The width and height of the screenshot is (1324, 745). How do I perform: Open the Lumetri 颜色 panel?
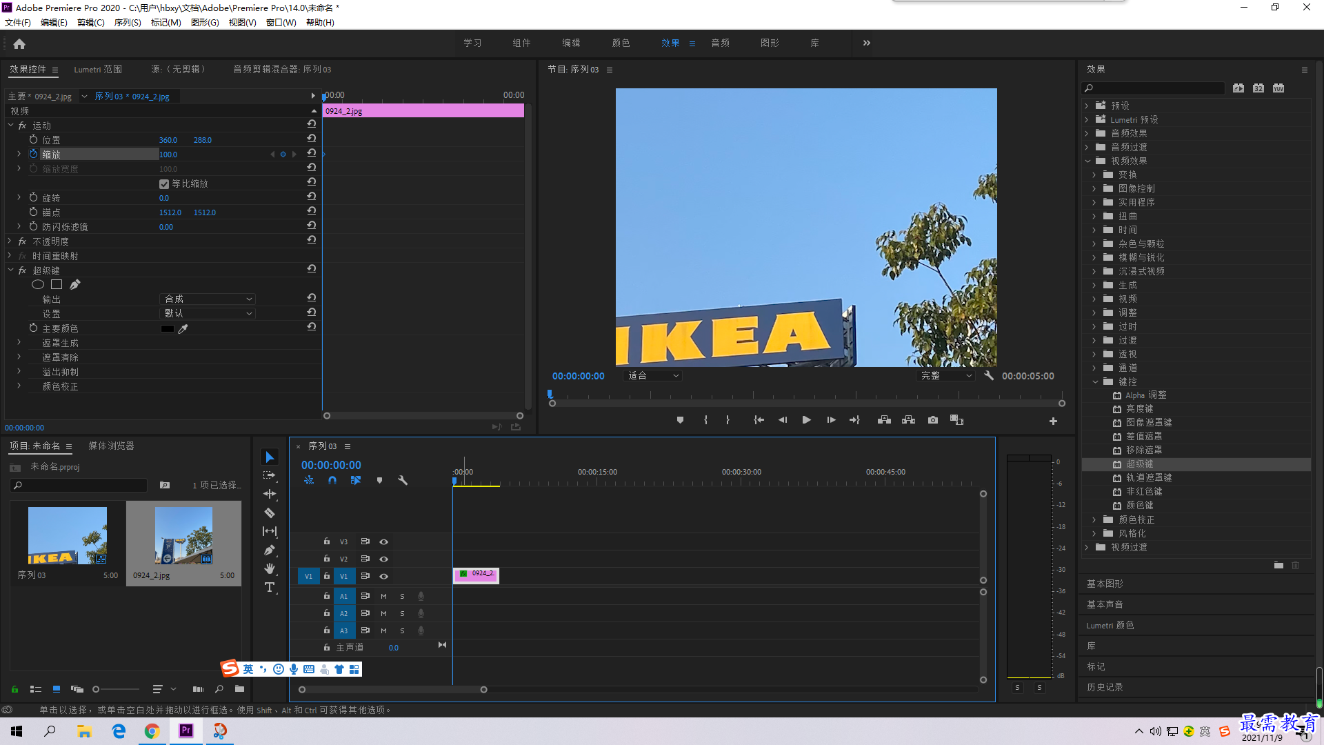point(1110,625)
